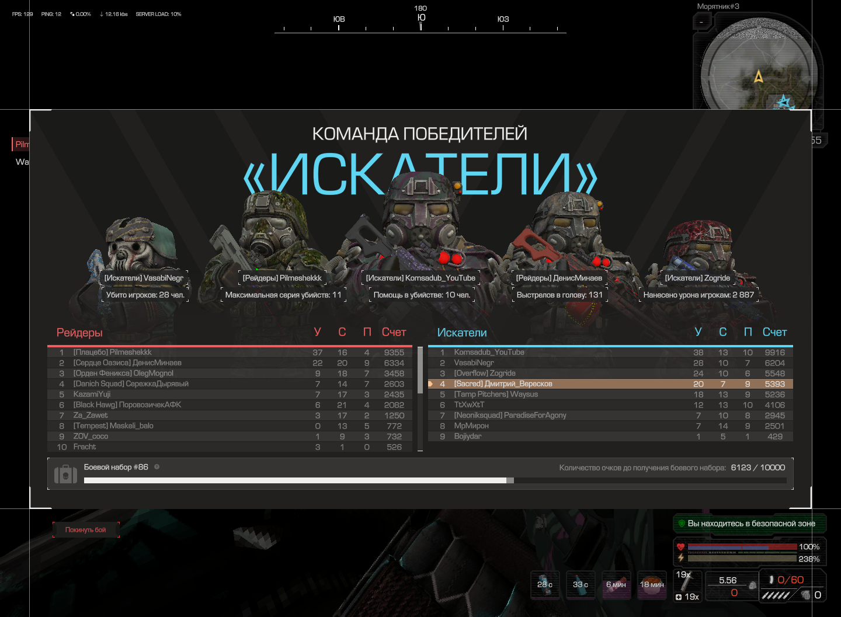
Task: Select row VasabiNegr in Искатели table
Action: [610, 363]
